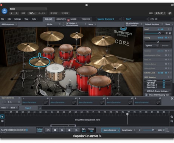Go to next preset arrow
This screenshot has width=174, height=143.
(17, 13)
